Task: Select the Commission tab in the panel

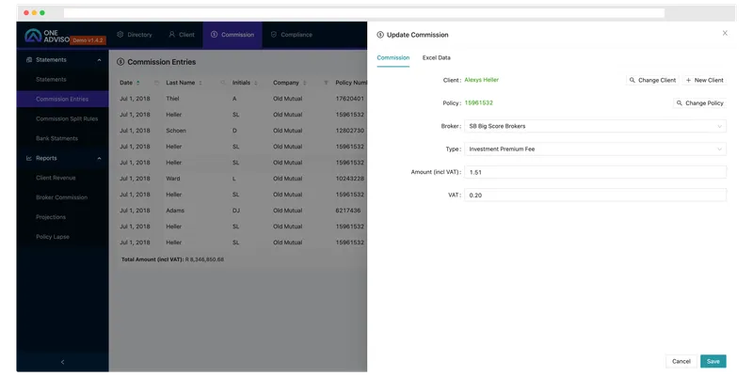Action: pyautogui.click(x=393, y=57)
